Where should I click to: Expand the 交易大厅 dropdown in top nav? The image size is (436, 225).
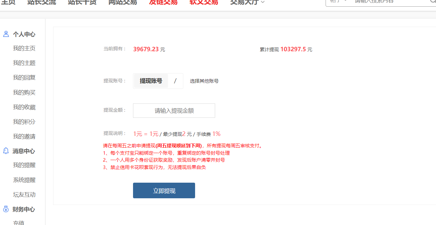[247, 2]
